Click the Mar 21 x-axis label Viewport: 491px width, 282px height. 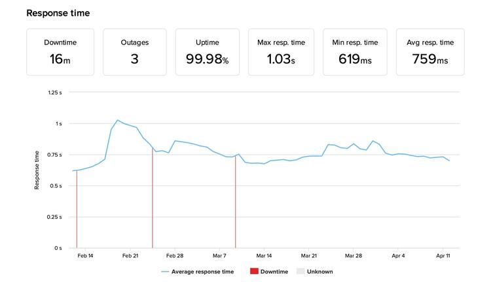[309, 256]
